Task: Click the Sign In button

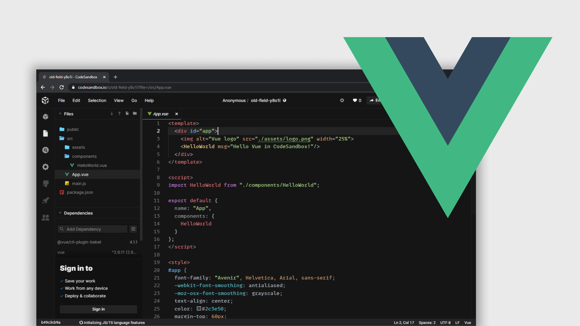Action: pyautogui.click(x=98, y=309)
